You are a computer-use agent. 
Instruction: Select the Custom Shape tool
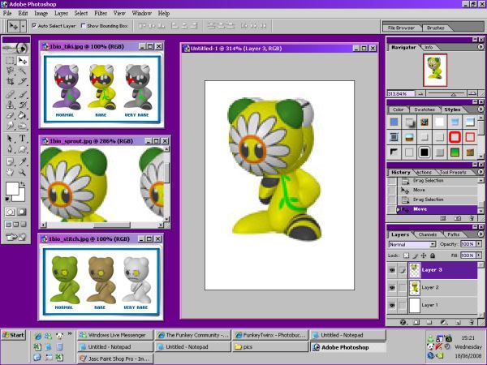click(22, 149)
